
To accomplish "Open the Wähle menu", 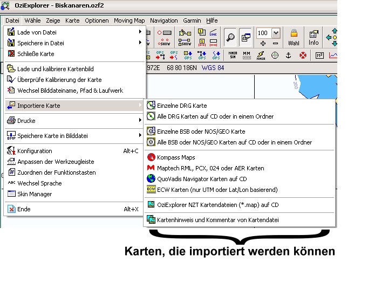I will click(32, 20).
